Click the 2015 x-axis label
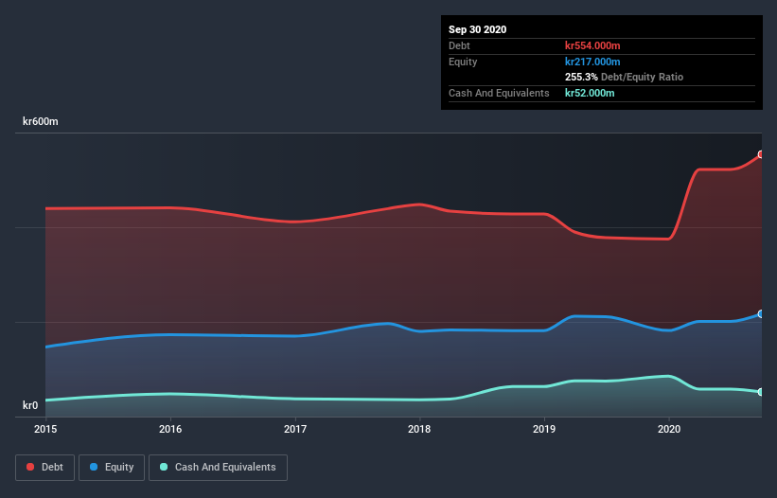777x498 pixels. (45, 429)
